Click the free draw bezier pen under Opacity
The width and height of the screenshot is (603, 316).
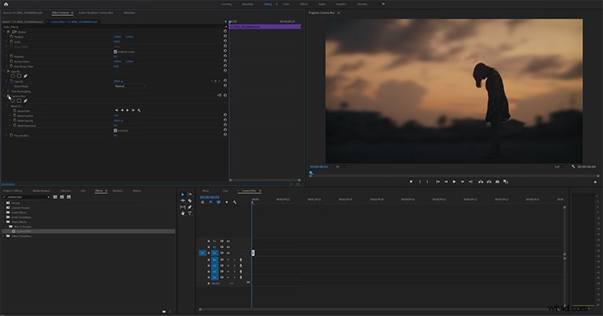tap(26, 76)
